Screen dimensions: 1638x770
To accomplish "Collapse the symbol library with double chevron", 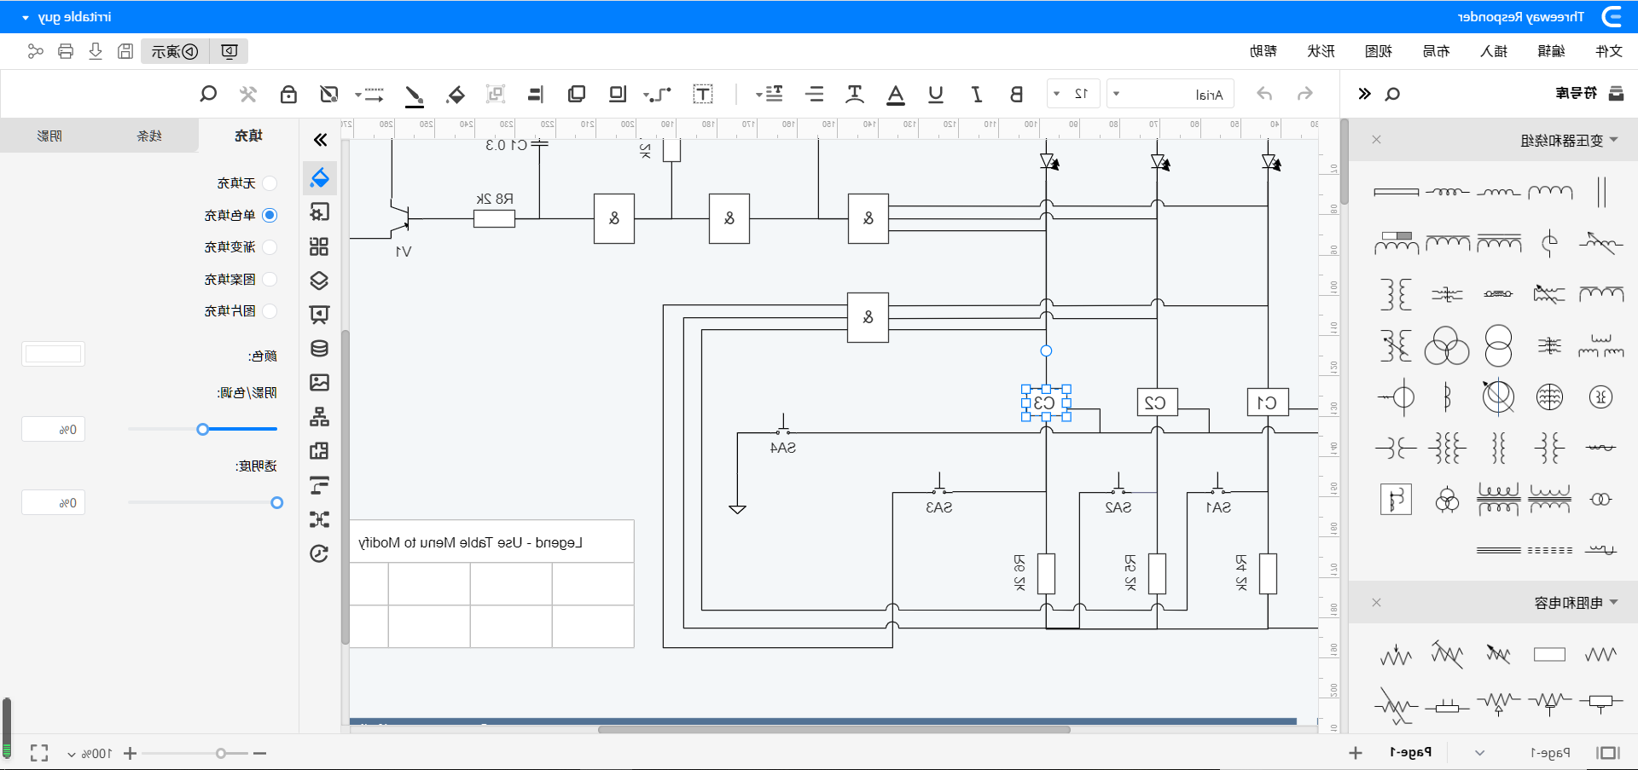I will click(1364, 94).
